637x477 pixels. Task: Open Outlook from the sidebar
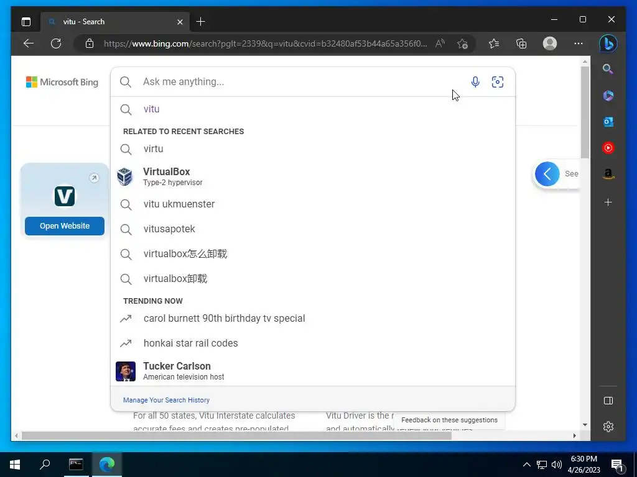click(608, 122)
